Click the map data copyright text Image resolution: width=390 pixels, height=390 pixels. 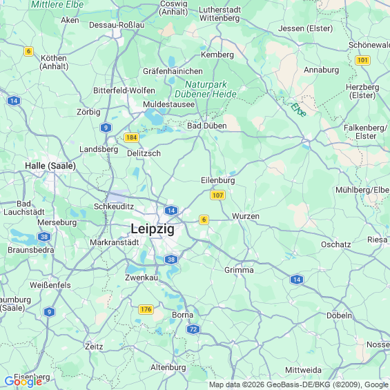(x=299, y=384)
